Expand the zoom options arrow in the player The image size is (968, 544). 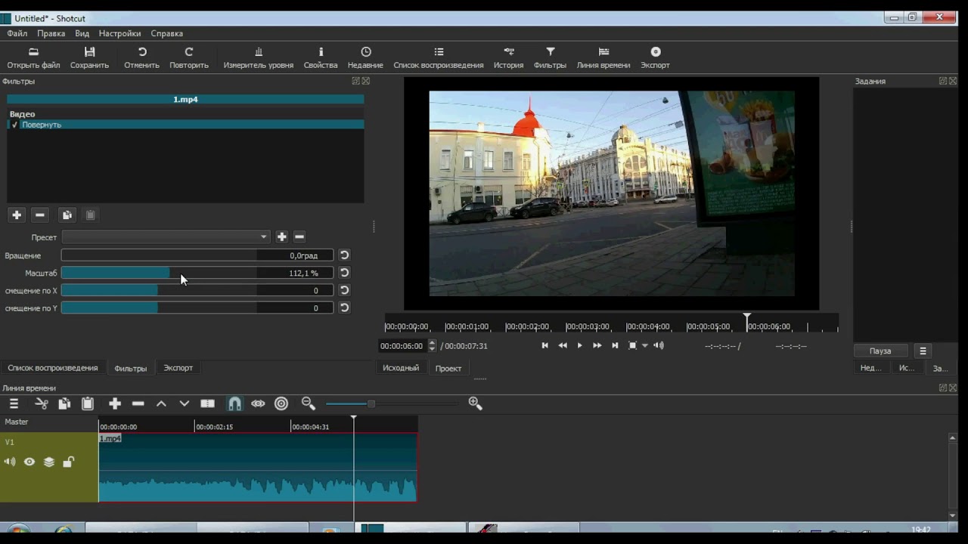(x=645, y=346)
